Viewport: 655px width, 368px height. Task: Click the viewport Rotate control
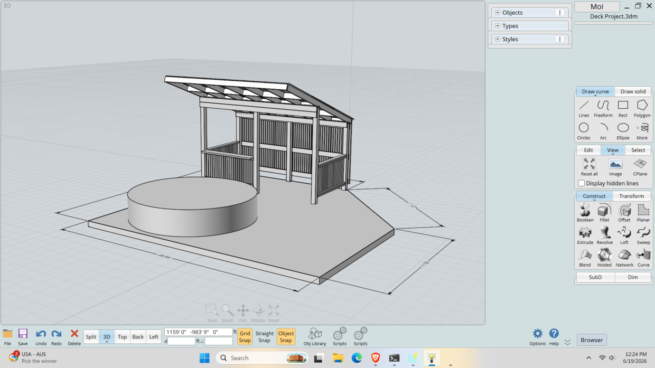pos(258,313)
